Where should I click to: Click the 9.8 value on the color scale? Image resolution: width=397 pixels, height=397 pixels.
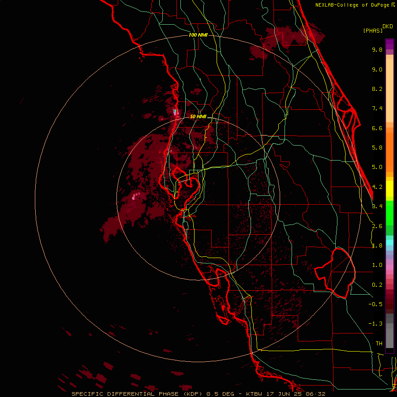(377, 49)
